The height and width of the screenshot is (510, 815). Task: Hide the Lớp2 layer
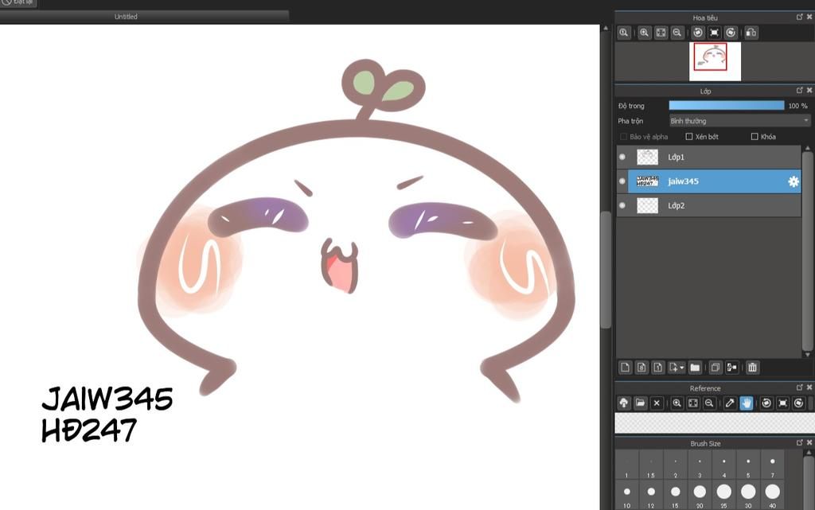(x=622, y=205)
